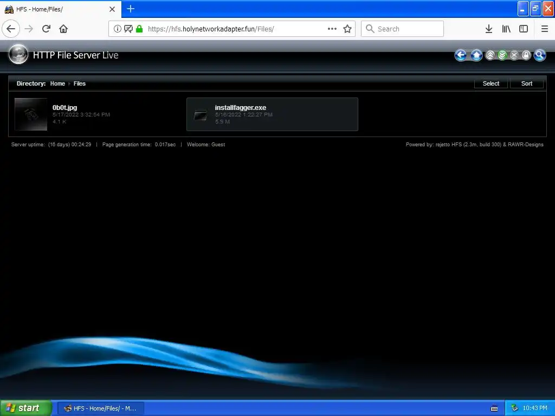Restore down the browser window
The height and width of the screenshot is (416, 555).
click(535, 9)
